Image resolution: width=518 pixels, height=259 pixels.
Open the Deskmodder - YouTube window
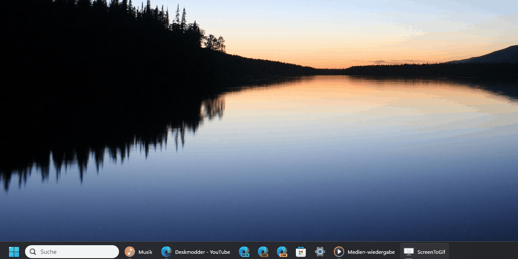[202, 252]
